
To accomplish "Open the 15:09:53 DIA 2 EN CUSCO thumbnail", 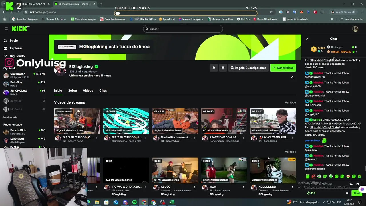I will [x=126, y=121].
